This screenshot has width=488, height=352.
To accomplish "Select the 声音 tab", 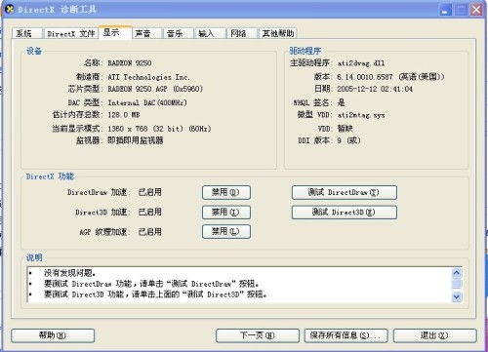I will (x=146, y=33).
